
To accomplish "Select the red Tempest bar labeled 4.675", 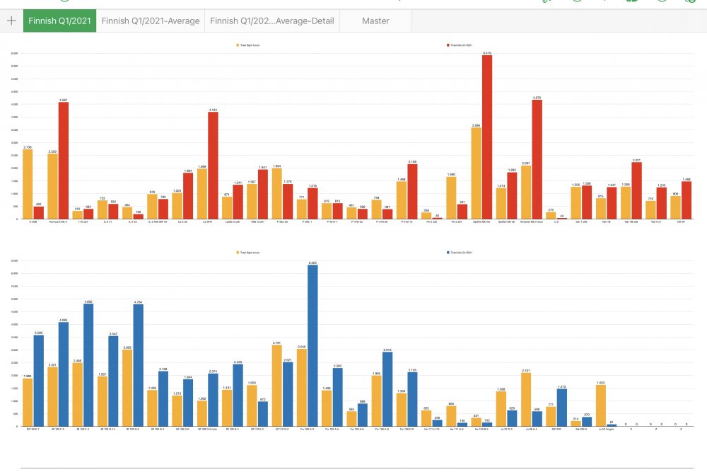I will pyautogui.click(x=537, y=159).
